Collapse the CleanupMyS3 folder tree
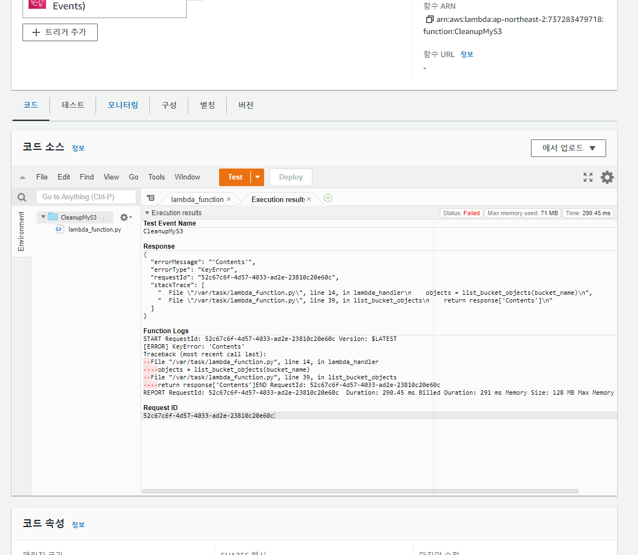Image resolution: width=638 pixels, height=555 pixels. coord(43,217)
